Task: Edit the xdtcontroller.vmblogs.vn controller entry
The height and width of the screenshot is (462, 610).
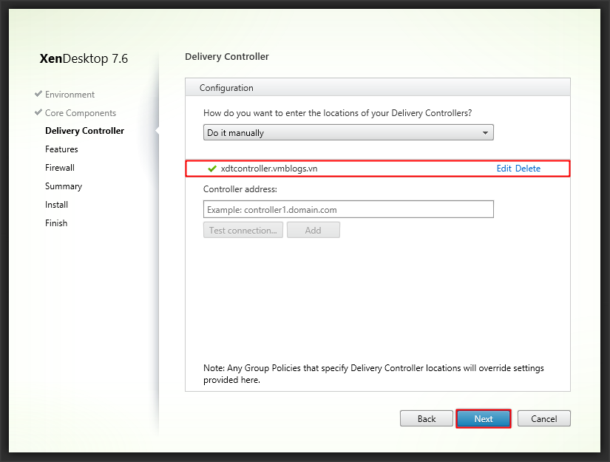Action: pyautogui.click(x=504, y=169)
